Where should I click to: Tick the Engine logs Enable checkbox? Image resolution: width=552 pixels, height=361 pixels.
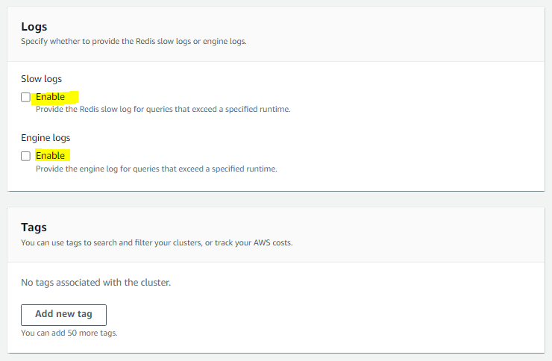tap(25, 156)
